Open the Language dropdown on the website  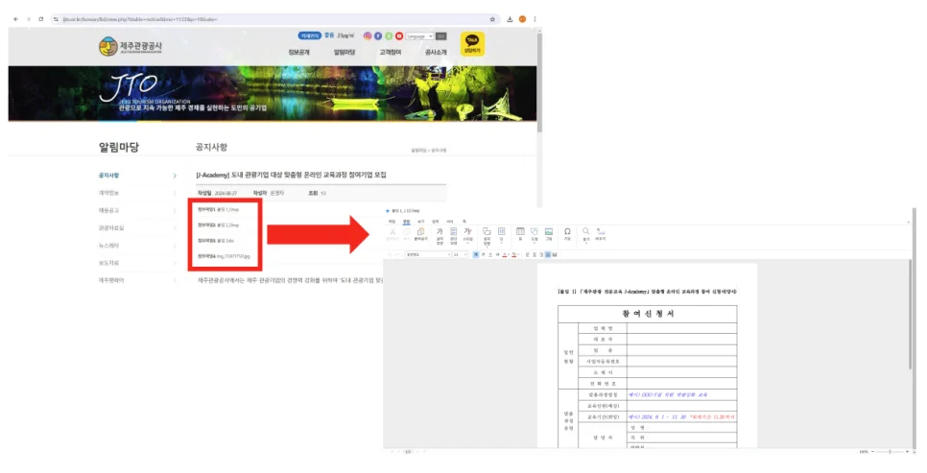click(419, 36)
